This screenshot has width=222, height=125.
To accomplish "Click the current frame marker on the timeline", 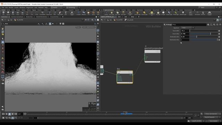I will (x=125, y=113).
